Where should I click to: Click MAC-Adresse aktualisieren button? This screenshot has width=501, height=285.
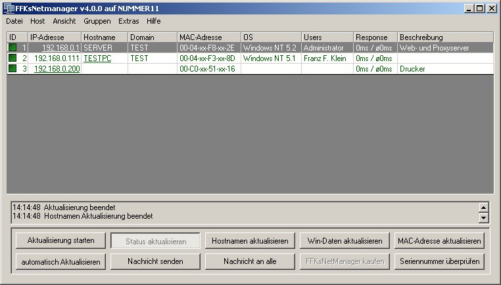click(x=439, y=240)
